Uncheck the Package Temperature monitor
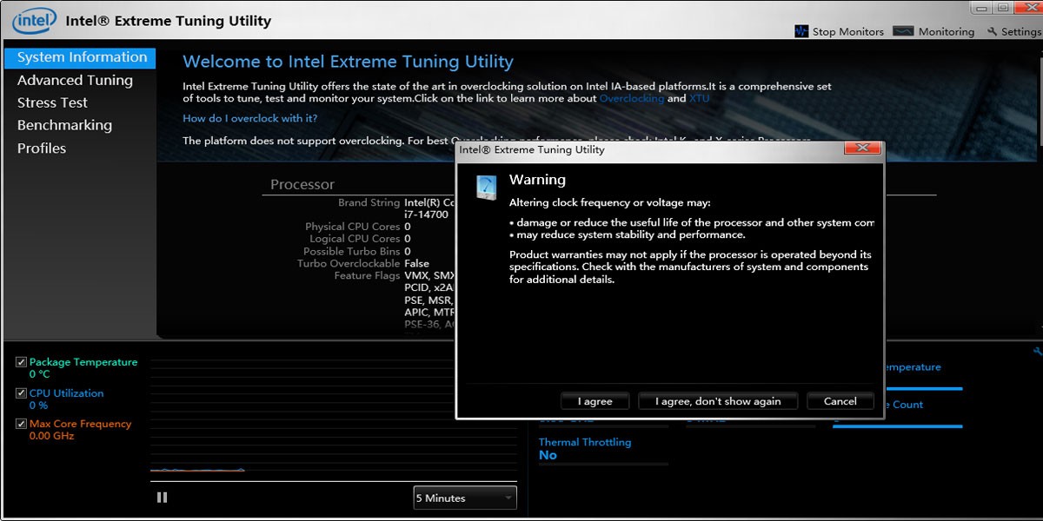This screenshot has width=1043, height=521. tap(22, 362)
